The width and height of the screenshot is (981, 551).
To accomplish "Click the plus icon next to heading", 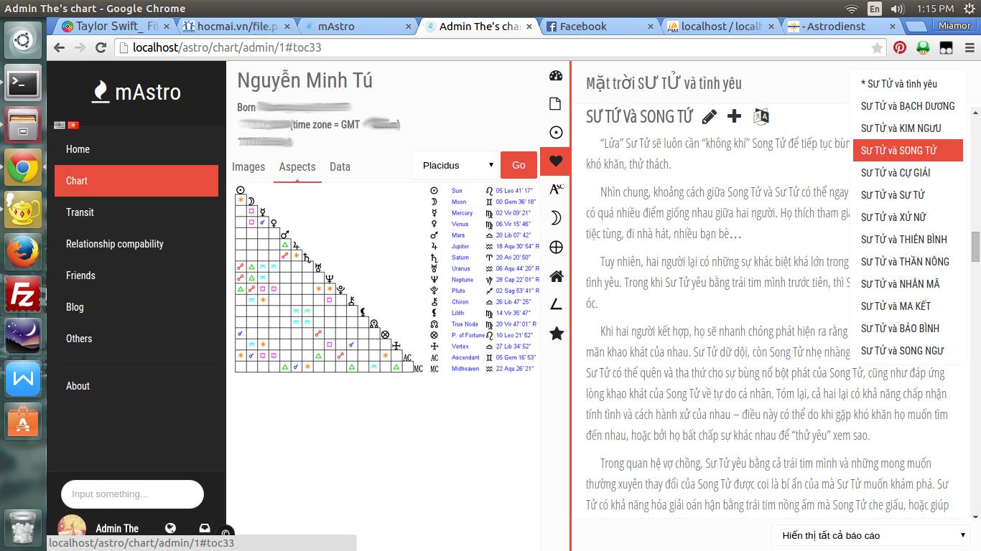I will (734, 116).
